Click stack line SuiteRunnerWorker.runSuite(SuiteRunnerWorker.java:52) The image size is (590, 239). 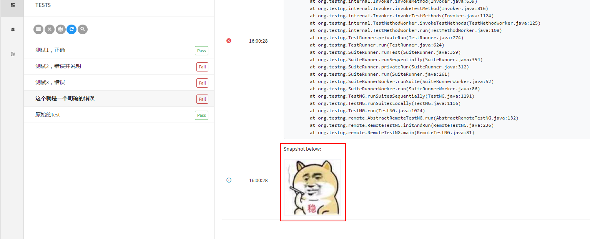(x=402, y=81)
